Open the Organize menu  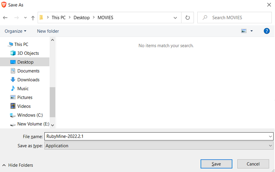pos(15,31)
